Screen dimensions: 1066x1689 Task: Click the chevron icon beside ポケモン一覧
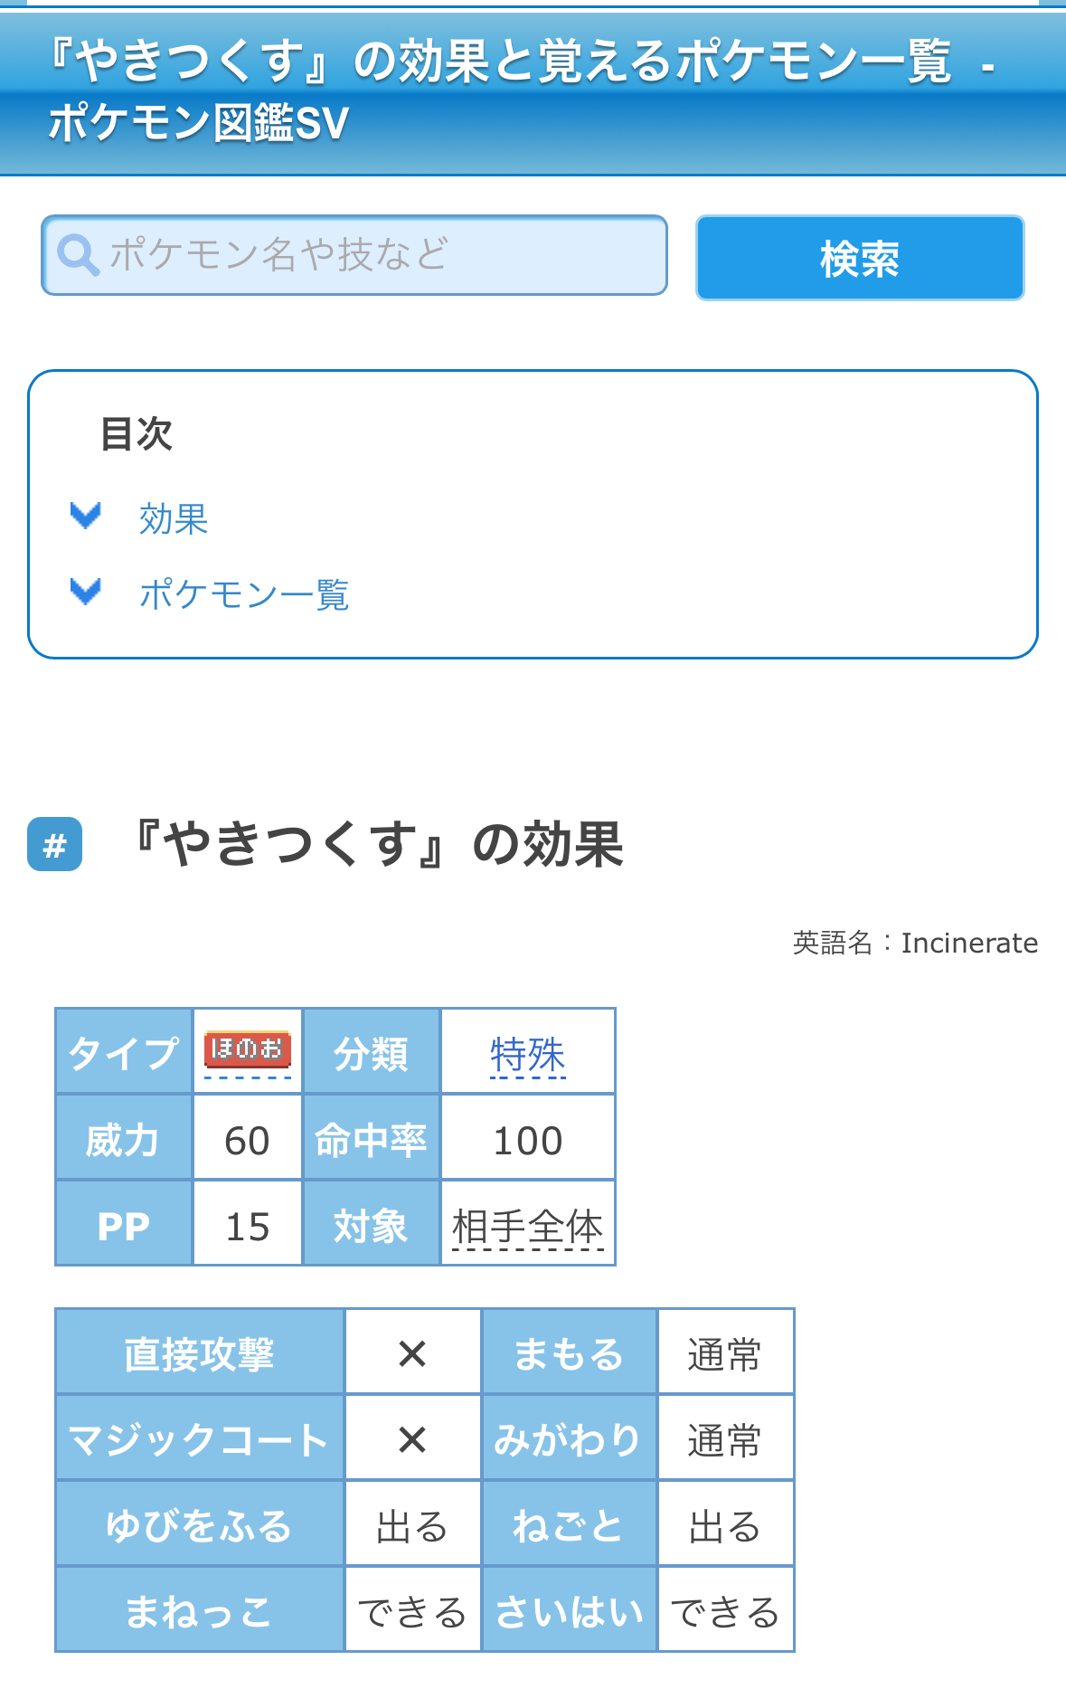[86, 592]
